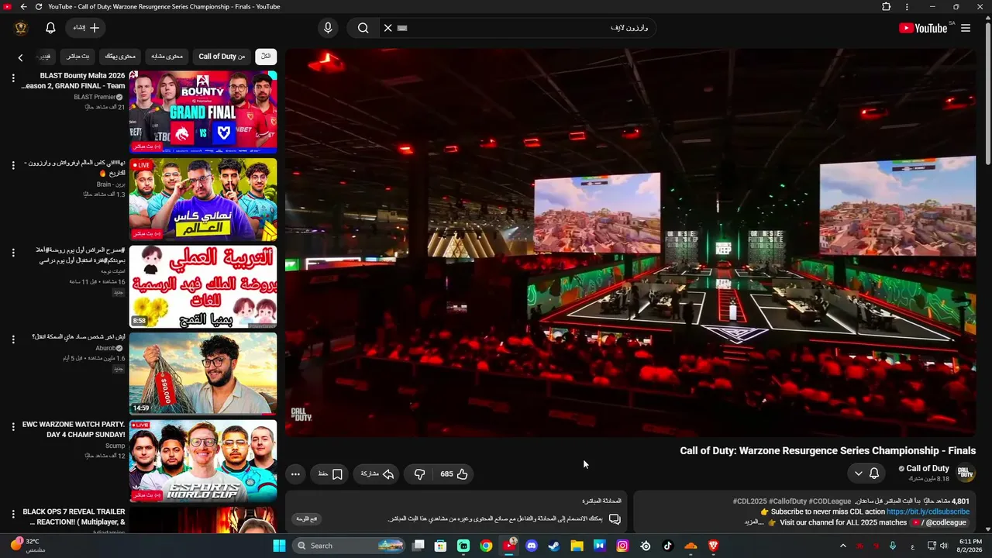Viewport: 992px width, 558px height.
Task: Click the "EWC WARZONE WATCH PARTY" video title
Action: click(x=74, y=429)
